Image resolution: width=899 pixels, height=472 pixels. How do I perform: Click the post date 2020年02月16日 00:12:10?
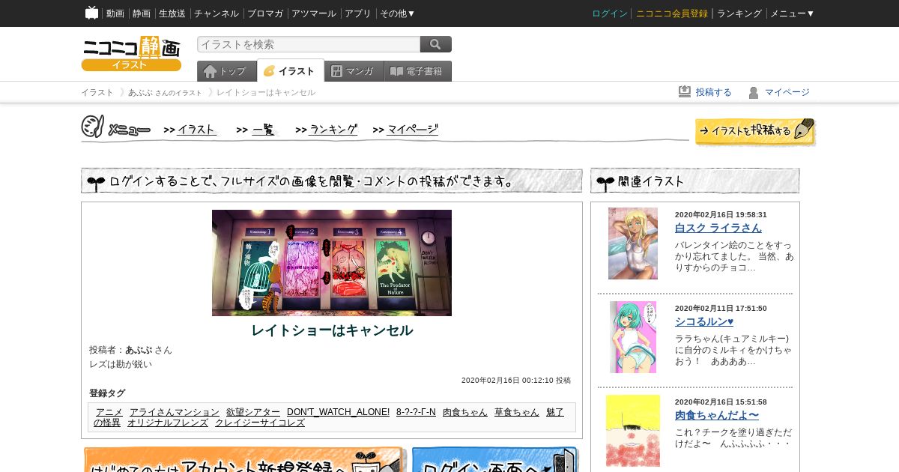tap(507, 381)
